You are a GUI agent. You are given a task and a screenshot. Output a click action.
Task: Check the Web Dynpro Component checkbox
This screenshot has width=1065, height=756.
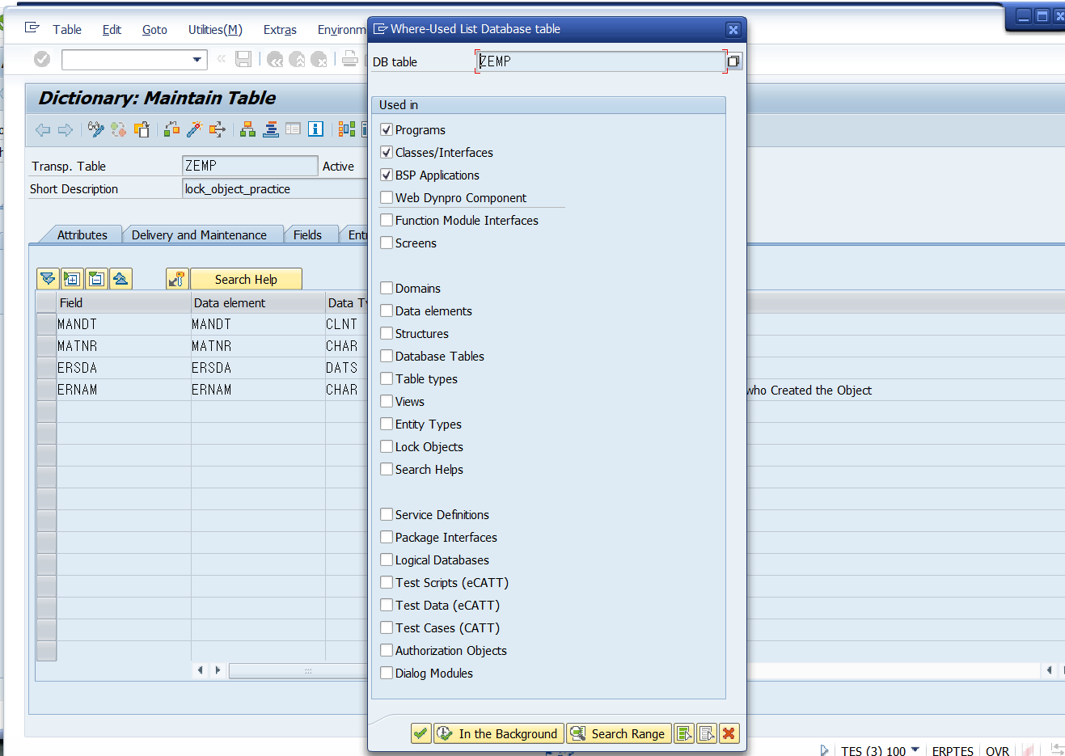click(x=387, y=197)
